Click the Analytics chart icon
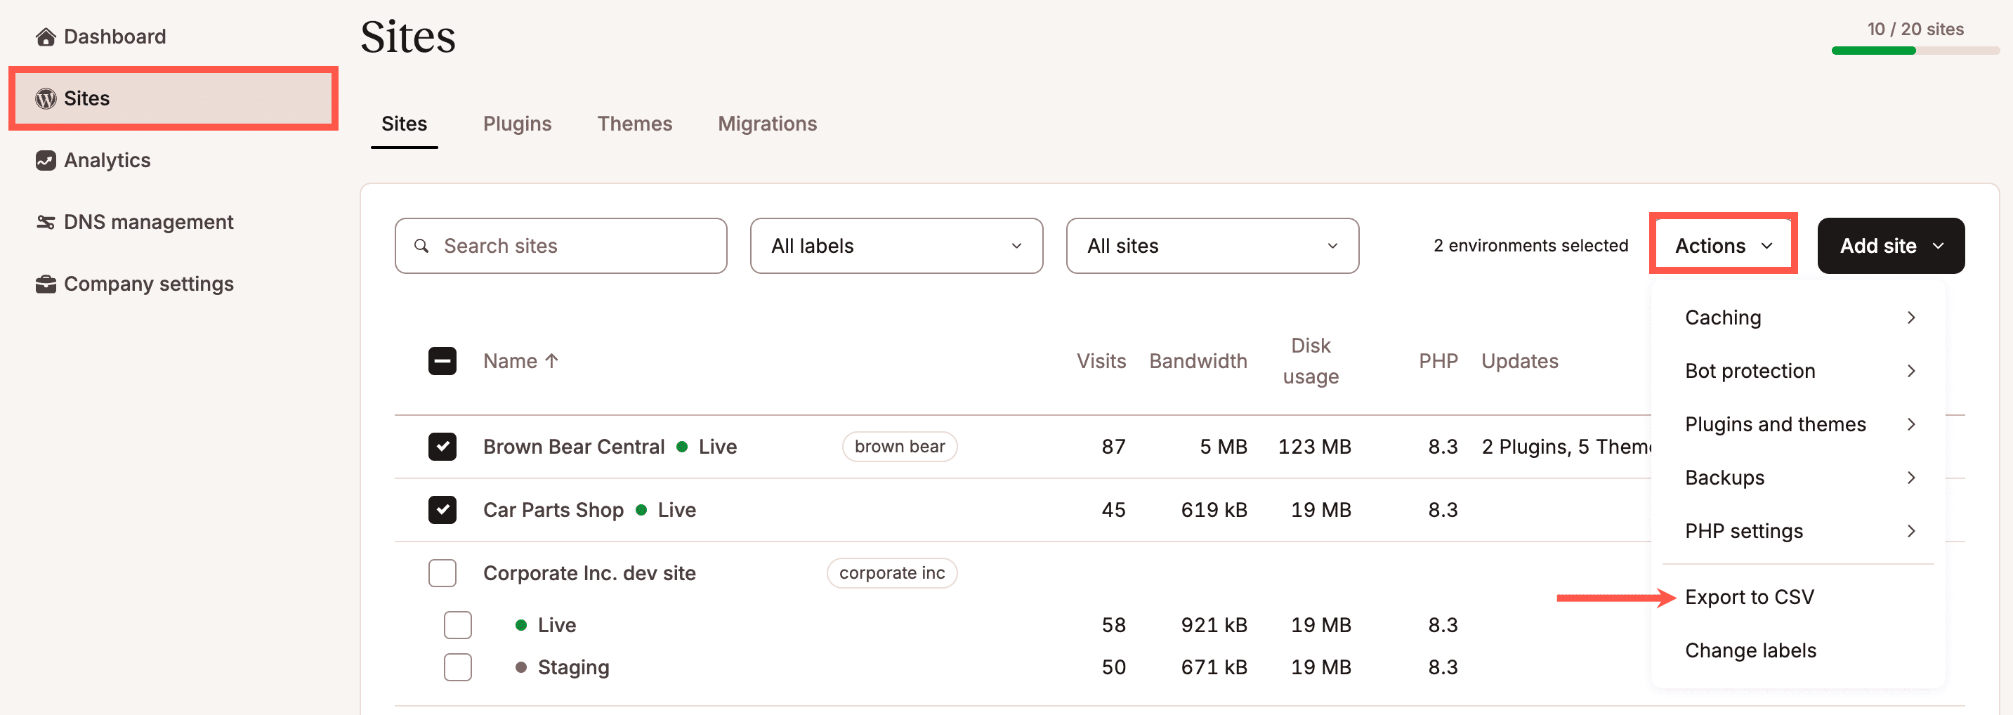This screenshot has height=715, width=2013. click(x=46, y=160)
